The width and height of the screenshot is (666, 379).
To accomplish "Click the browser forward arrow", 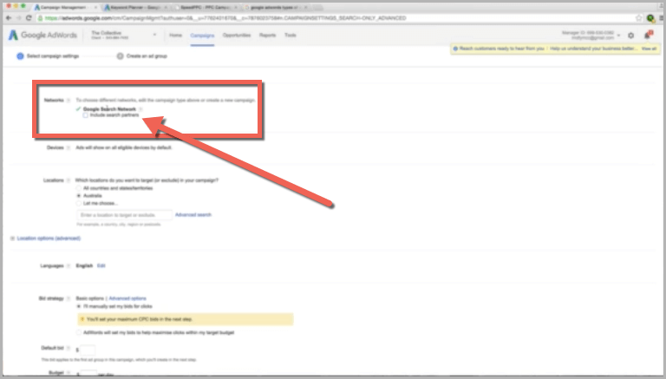I will [19, 18].
